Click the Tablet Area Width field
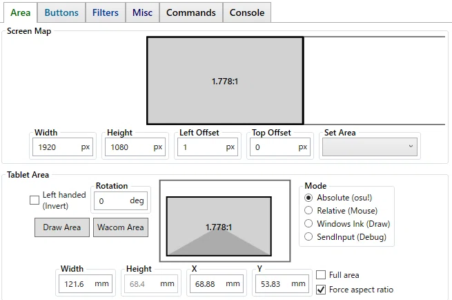 coord(86,284)
